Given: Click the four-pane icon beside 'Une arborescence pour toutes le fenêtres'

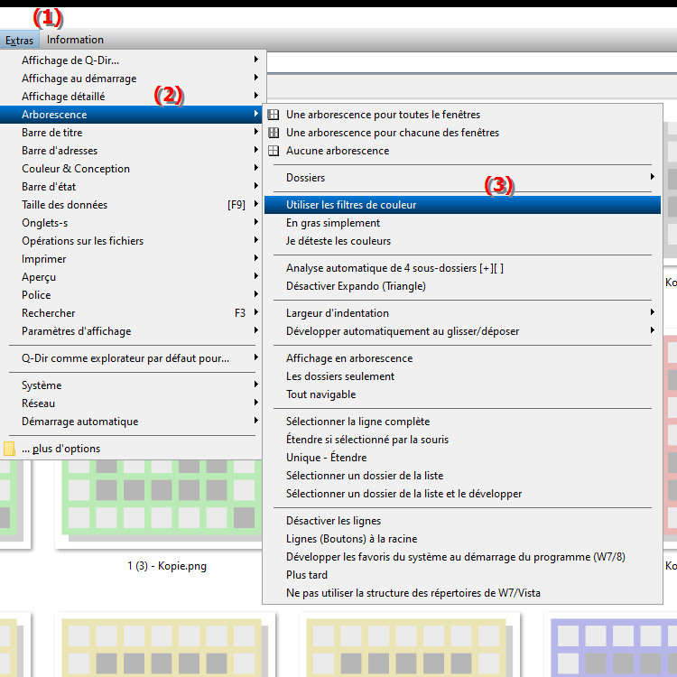Looking at the screenshot, I should pos(274,115).
